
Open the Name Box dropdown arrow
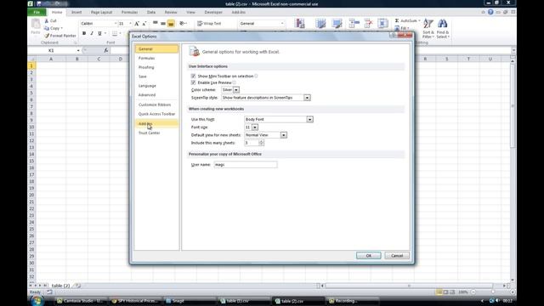coord(78,51)
